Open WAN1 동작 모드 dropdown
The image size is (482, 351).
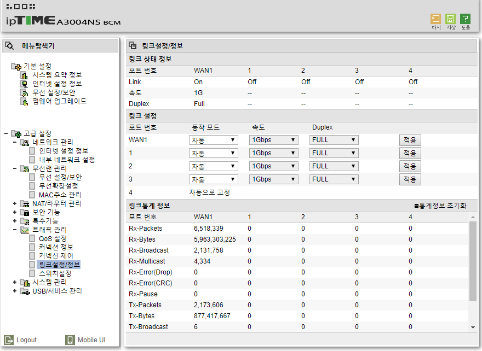213,140
